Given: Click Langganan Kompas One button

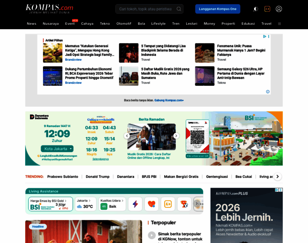Looking at the screenshot, I should (218, 9).
